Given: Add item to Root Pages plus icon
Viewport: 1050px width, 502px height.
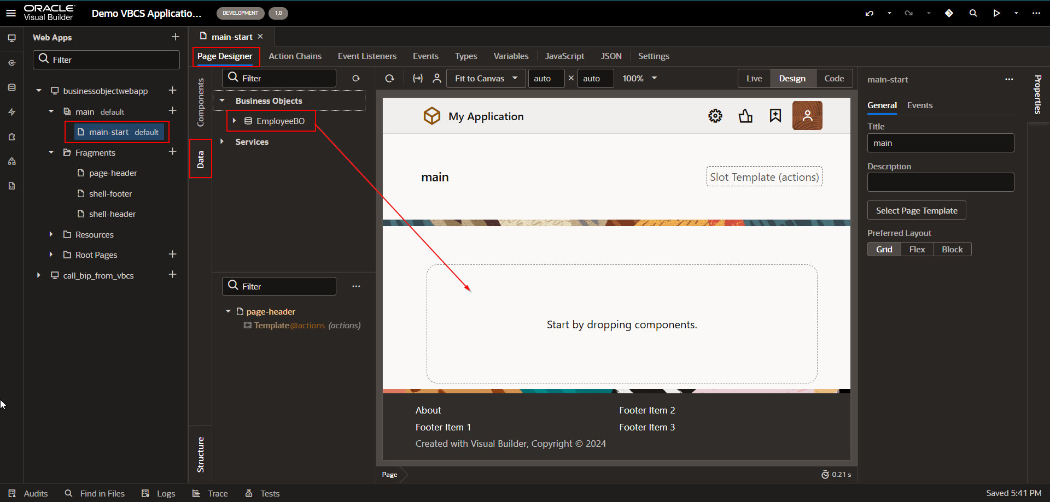Looking at the screenshot, I should pyautogui.click(x=172, y=254).
